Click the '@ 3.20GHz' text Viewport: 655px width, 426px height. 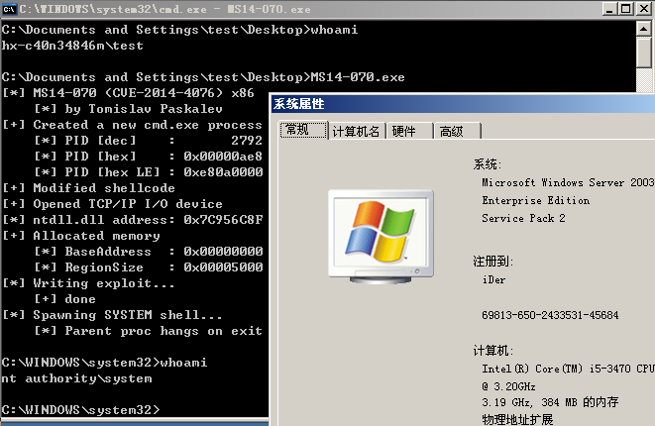(x=508, y=386)
